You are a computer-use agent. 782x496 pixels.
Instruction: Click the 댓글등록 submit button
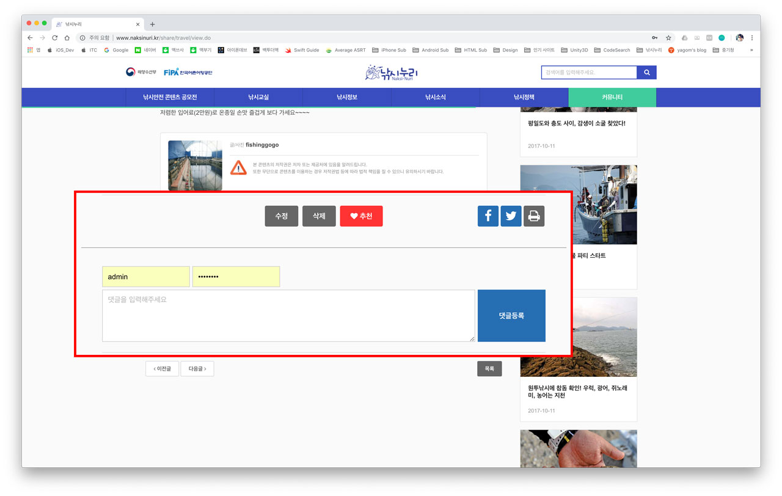pyautogui.click(x=511, y=316)
